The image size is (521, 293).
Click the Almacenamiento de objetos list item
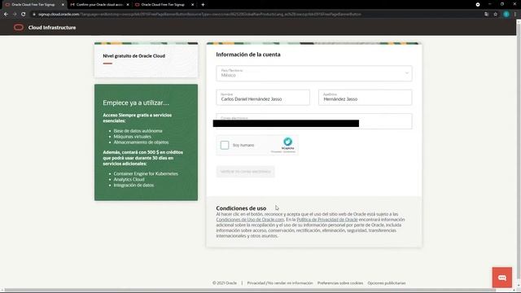[141, 142]
